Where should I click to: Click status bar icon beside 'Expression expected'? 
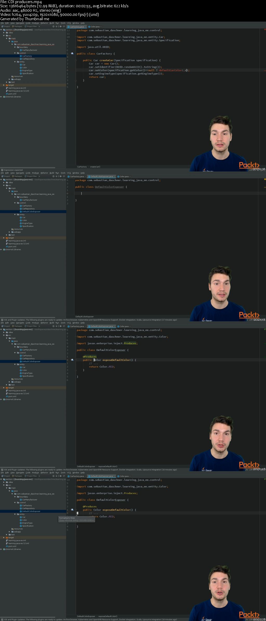(x=2, y=170)
